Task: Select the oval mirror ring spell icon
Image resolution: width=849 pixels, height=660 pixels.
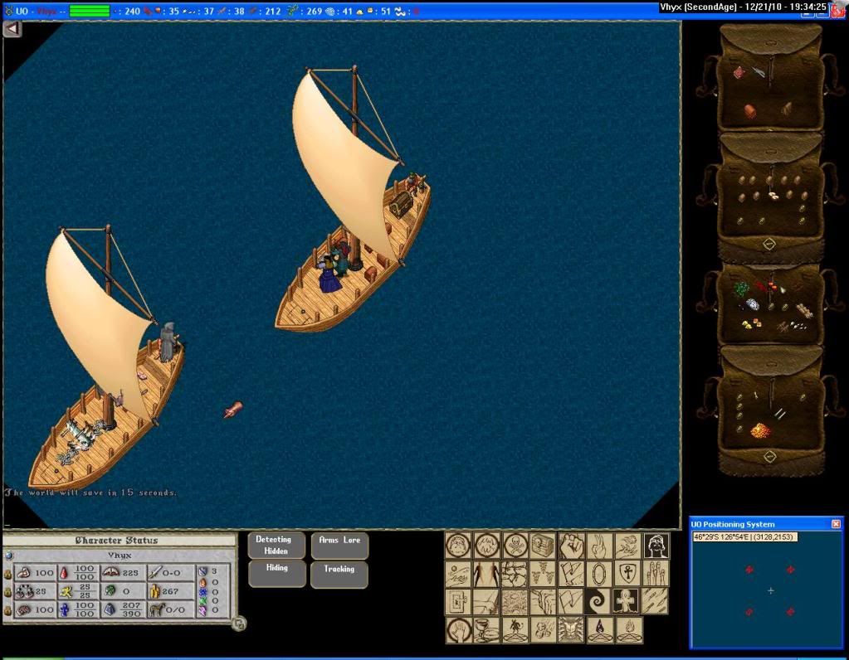Action: point(599,574)
